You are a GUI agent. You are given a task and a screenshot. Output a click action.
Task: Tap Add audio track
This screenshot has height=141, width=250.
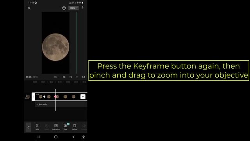tap(42, 104)
